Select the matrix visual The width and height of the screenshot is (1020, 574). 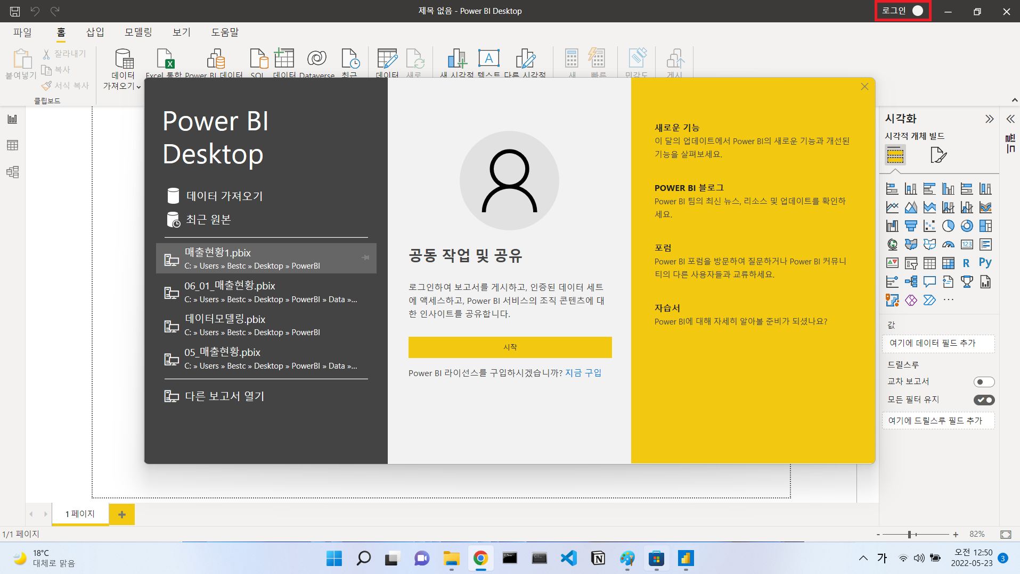pos(948,263)
